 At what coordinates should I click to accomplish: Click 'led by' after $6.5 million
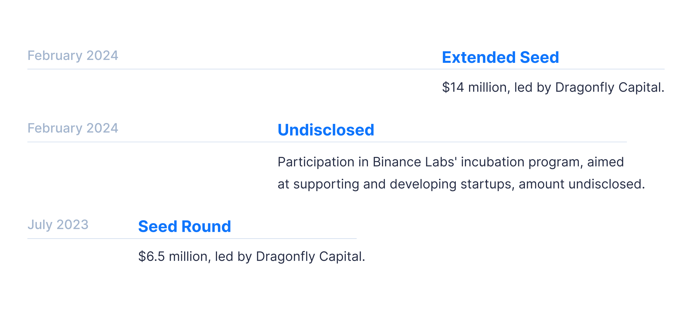233,257
